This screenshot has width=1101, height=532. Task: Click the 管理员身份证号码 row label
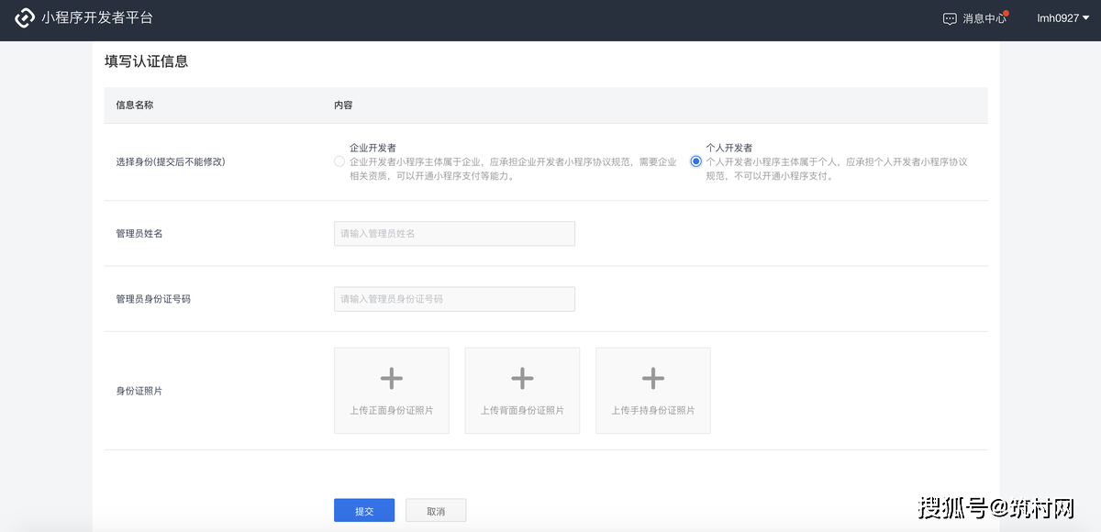153,299
